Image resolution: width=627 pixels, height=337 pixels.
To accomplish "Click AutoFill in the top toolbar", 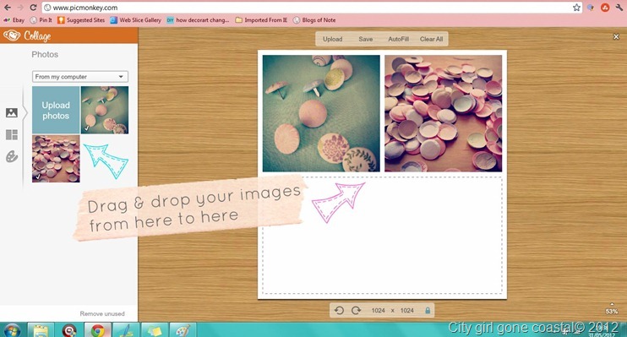I will (398, 39).
